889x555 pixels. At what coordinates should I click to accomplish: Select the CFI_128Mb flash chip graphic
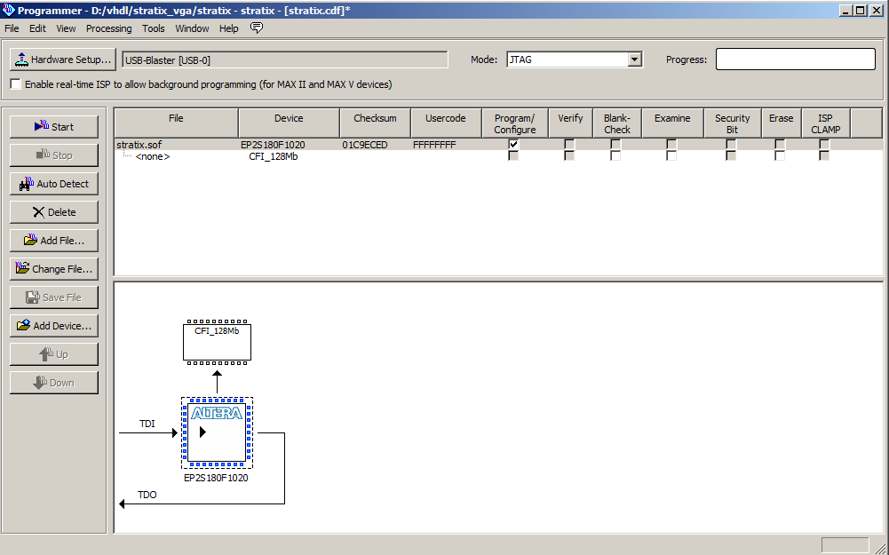tap(218, 341)
